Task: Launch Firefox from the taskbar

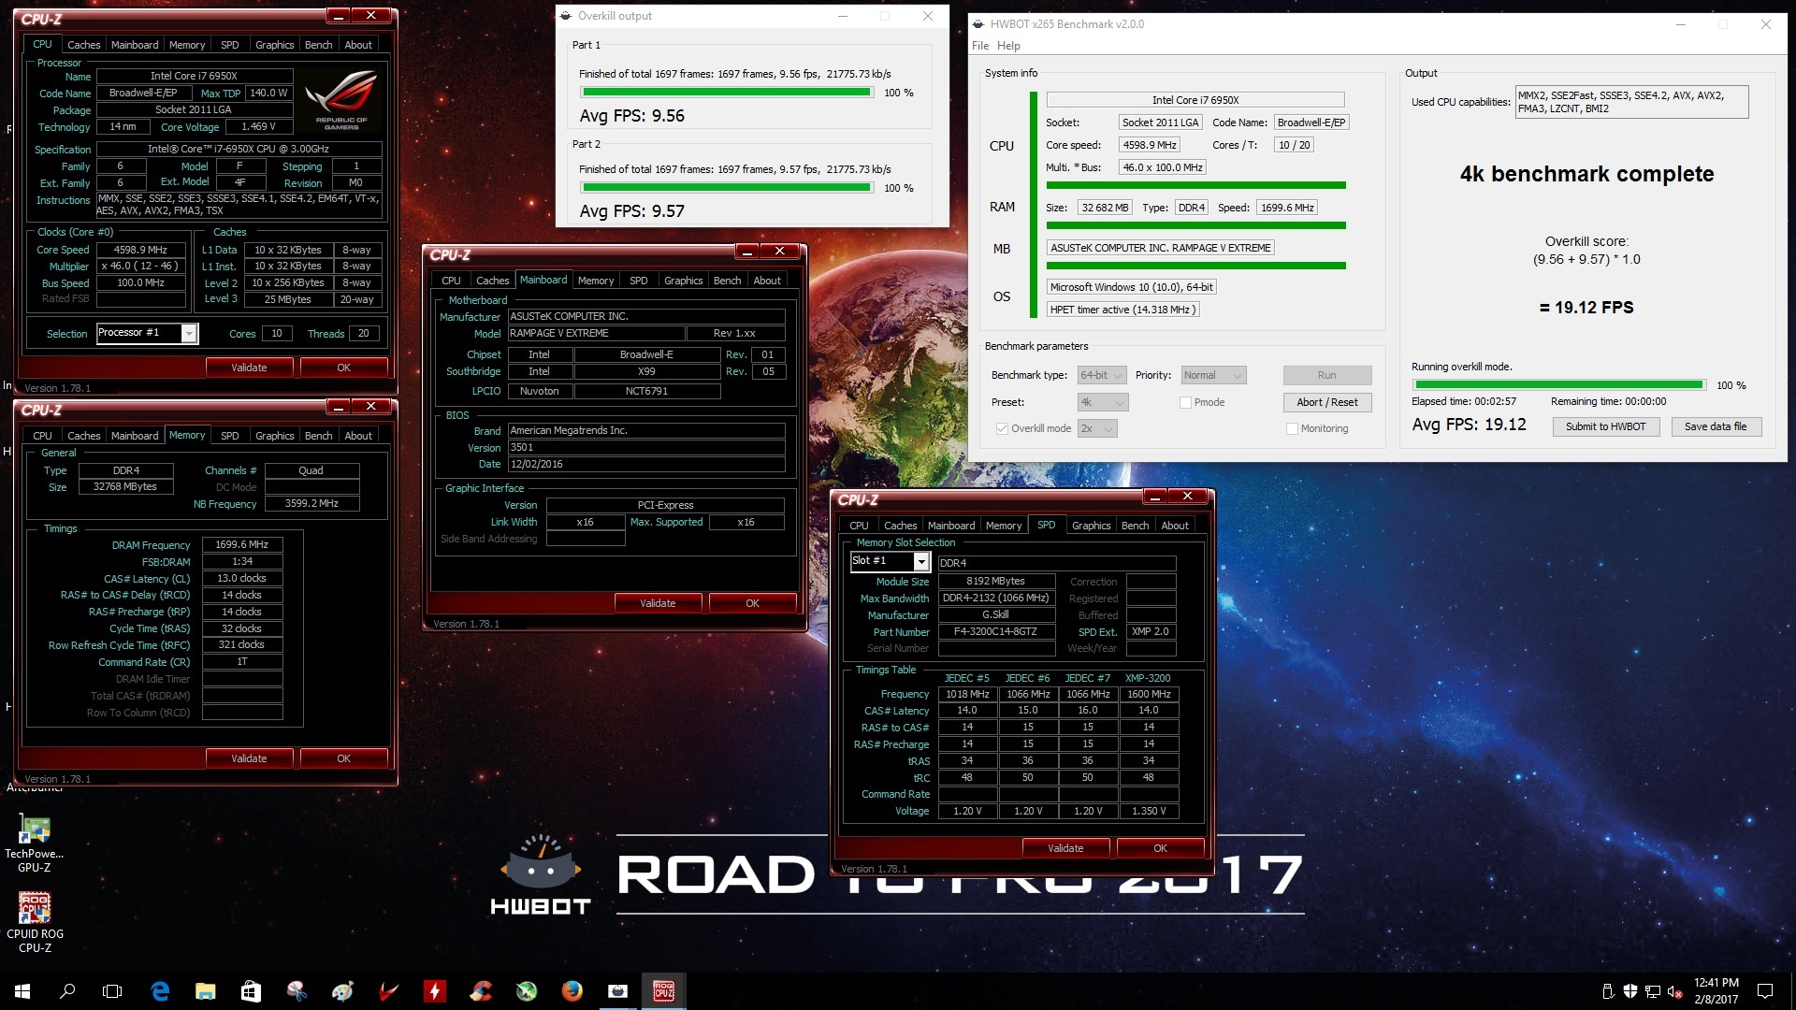Action: pyautogui.click(x=572, y=991)
